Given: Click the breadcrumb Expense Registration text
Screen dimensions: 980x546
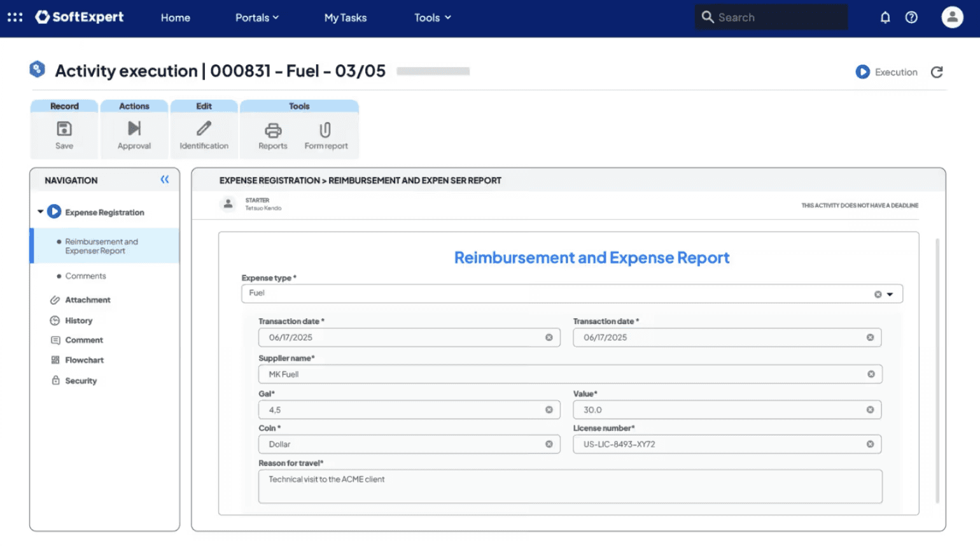Looking at the screenshot, I should pos(270,181).
